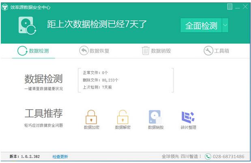251x163 pixels.
Task: Click the shield app logo in title bar
Action: tap(5, 7)
